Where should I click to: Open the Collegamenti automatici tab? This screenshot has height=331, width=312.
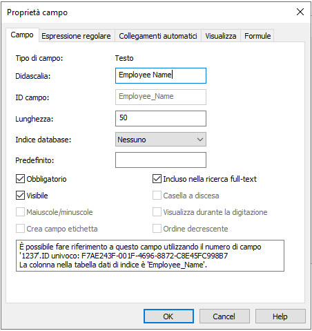click(158, 36)
